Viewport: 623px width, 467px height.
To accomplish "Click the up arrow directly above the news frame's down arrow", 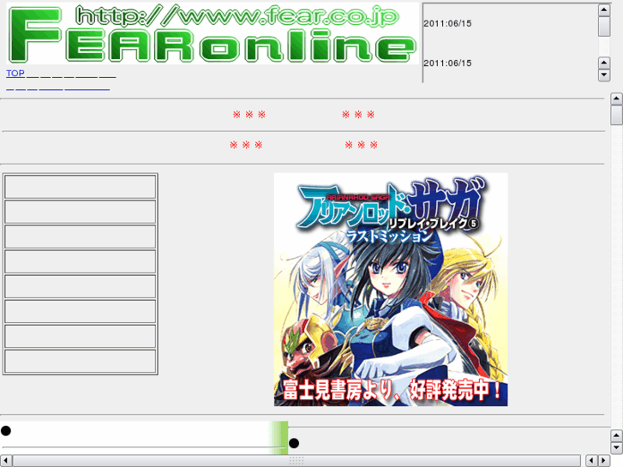I will click(x=604, y=63).
